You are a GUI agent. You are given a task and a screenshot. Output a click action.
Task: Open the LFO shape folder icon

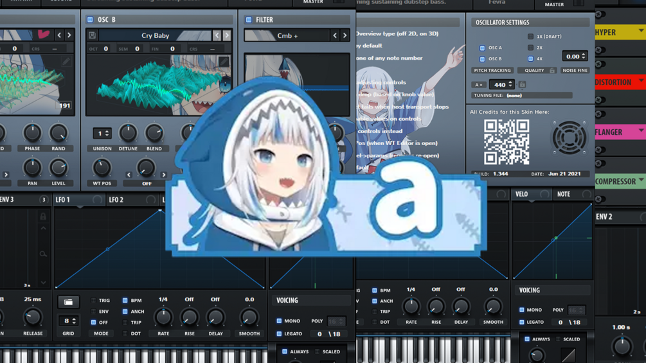click(x=68, y=302)
